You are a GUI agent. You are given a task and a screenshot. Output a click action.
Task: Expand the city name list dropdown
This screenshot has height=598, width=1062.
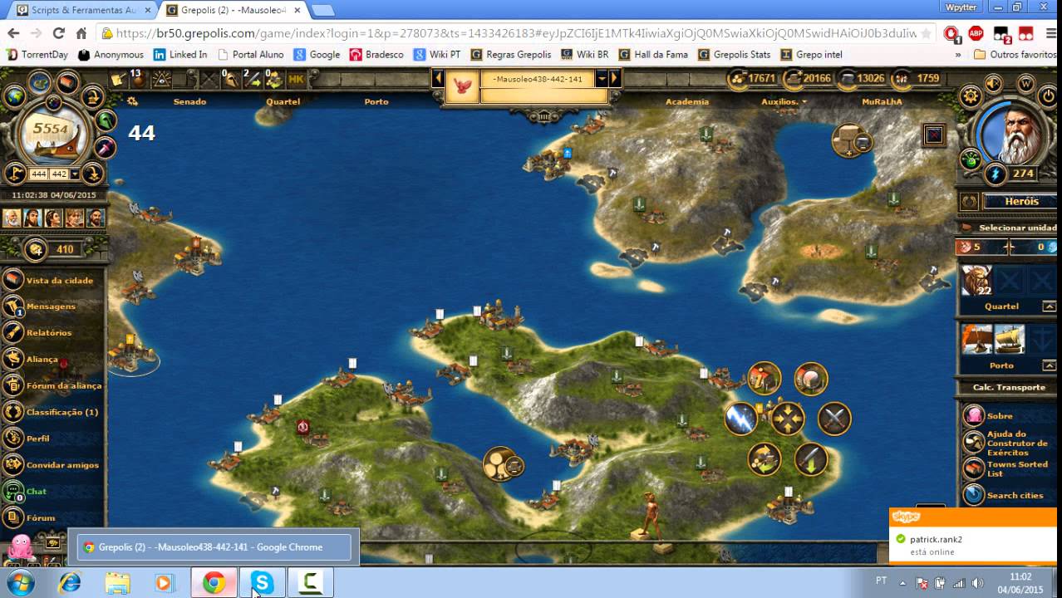click(602, 79)
